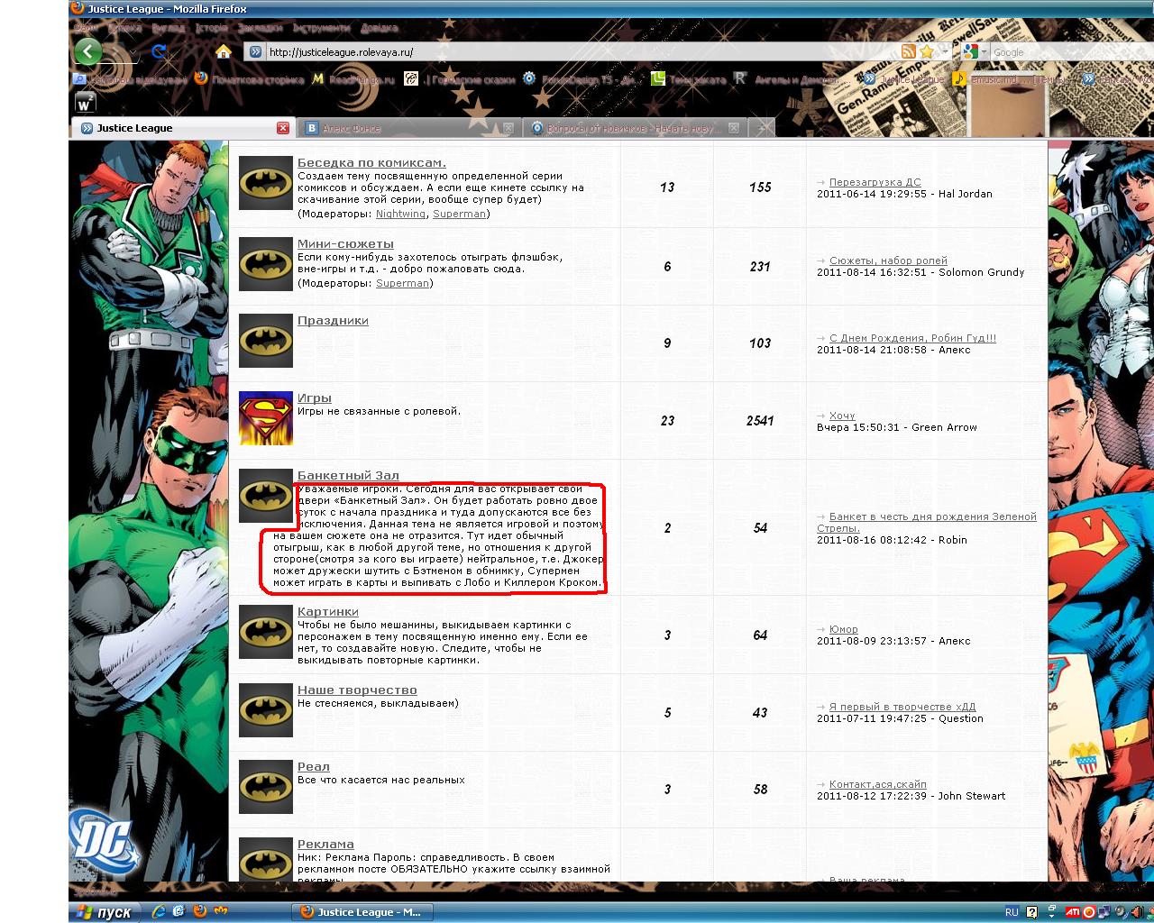Open the Городские сказки bookmark
The width and height of the screenshot is (1154, 923).
(x=460, y=79)
